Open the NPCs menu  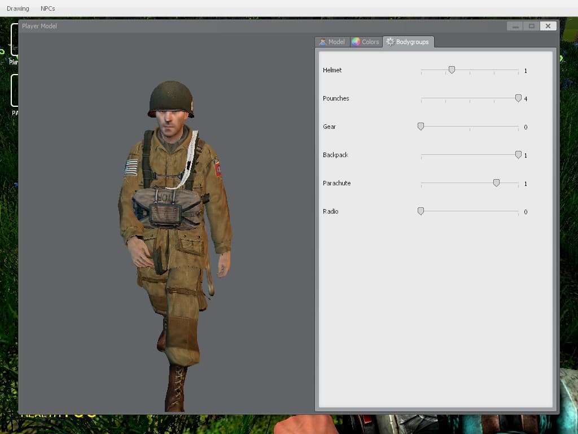point(48,8)
